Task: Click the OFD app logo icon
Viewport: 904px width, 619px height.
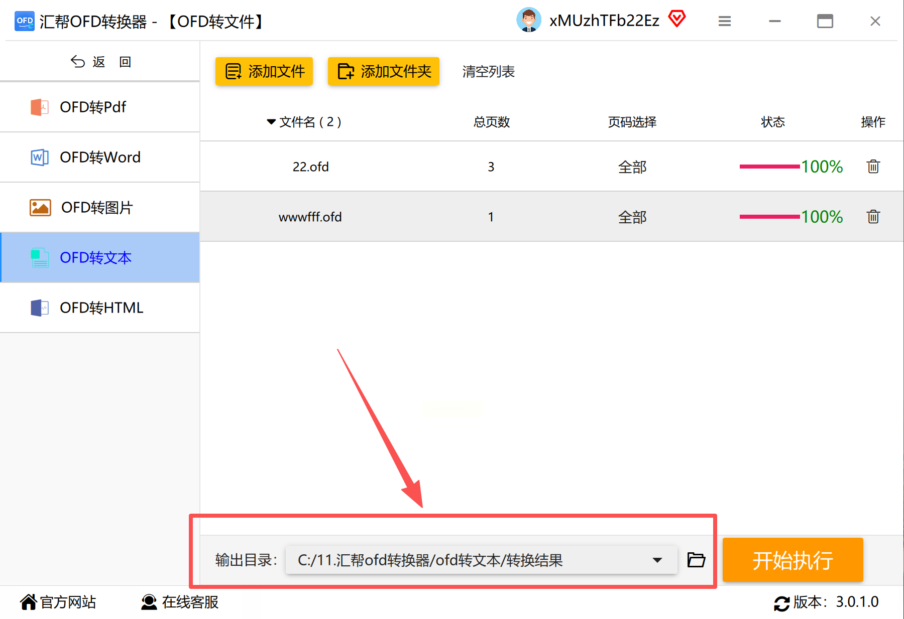Action: 25,21
